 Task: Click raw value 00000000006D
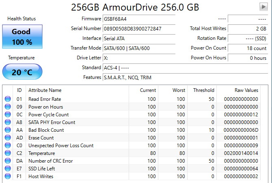click(241, 130)
